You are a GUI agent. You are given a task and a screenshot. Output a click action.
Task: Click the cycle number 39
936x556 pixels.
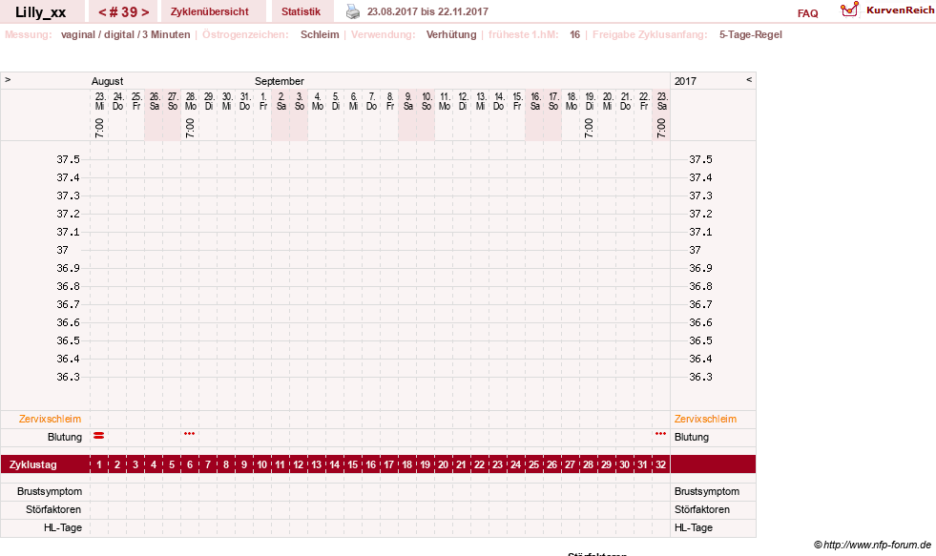(x=124, y=12)
